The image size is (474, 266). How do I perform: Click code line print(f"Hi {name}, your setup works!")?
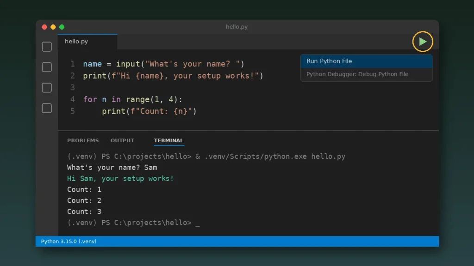(x=173, y=76)
